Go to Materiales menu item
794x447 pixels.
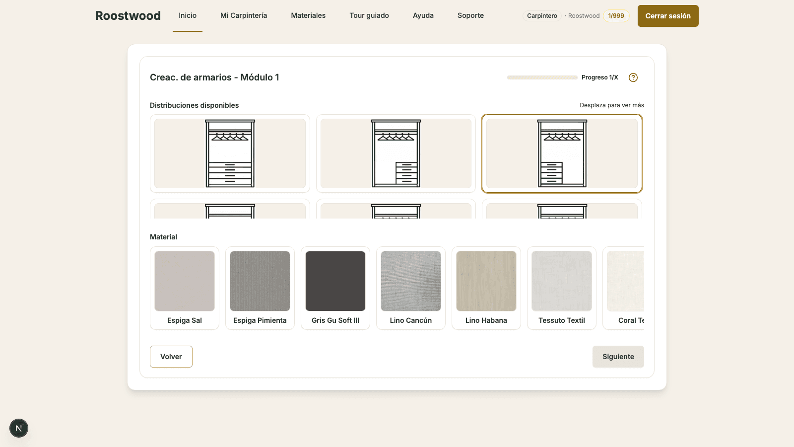[x=308, y=15]
